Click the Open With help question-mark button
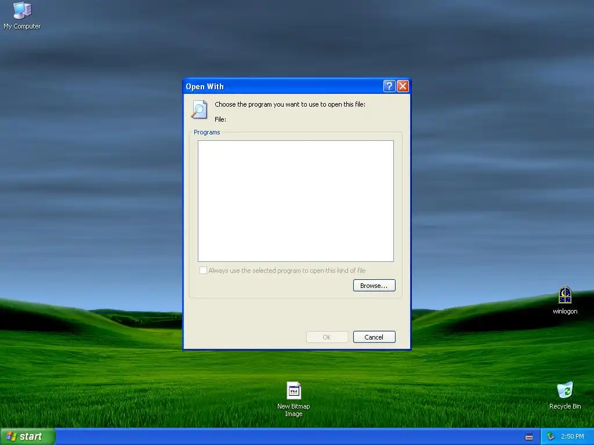Viewport: 594px width, 445px height. click(x=389, y=86)
